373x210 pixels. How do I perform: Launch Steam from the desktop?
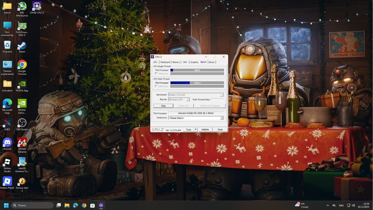(x=22, y=47)
